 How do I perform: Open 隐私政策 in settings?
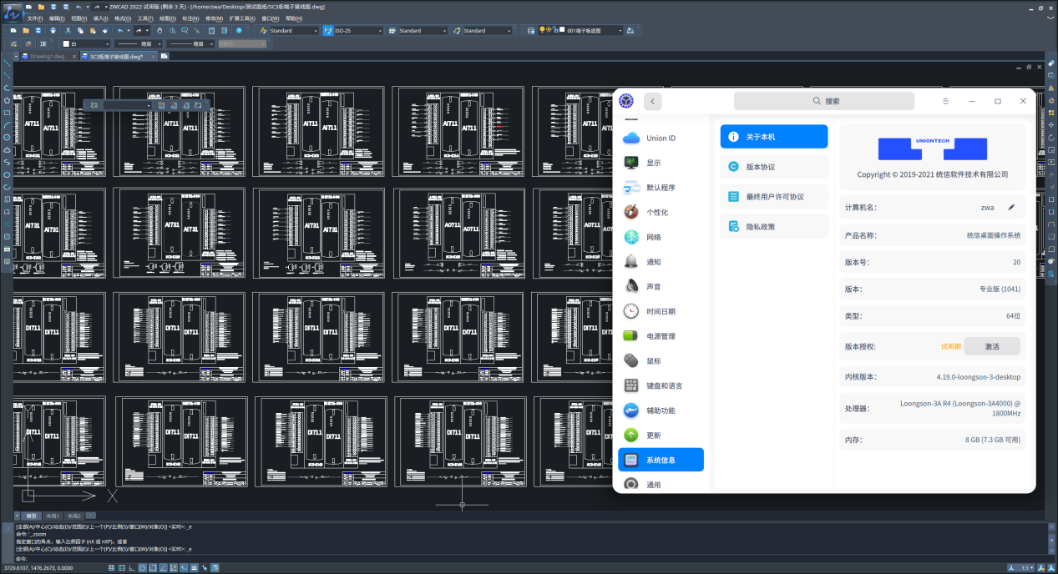click(774, 226)
